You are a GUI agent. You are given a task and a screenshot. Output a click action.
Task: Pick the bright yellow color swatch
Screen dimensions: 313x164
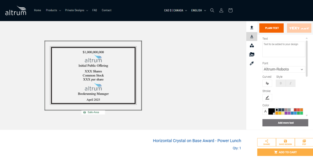280,113
